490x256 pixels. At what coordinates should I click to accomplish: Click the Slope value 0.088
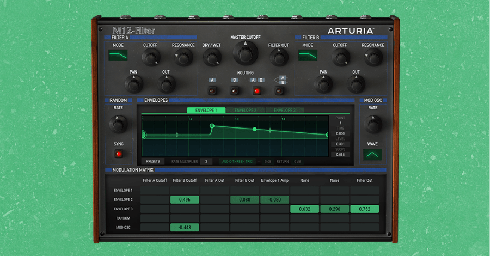coord(340,155)
